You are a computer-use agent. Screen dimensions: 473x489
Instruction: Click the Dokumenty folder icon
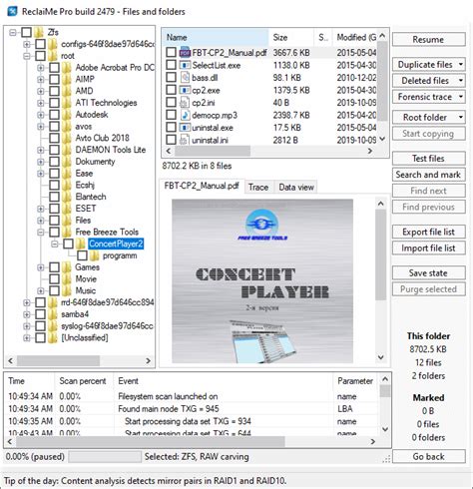point(67,162)
